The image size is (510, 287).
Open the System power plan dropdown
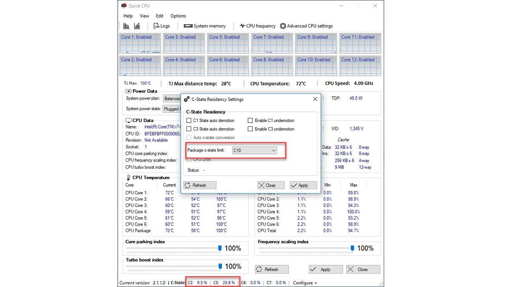[x=173, y=98]
